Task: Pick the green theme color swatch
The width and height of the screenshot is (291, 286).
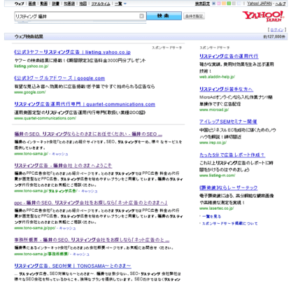Action: coord(229,3)
